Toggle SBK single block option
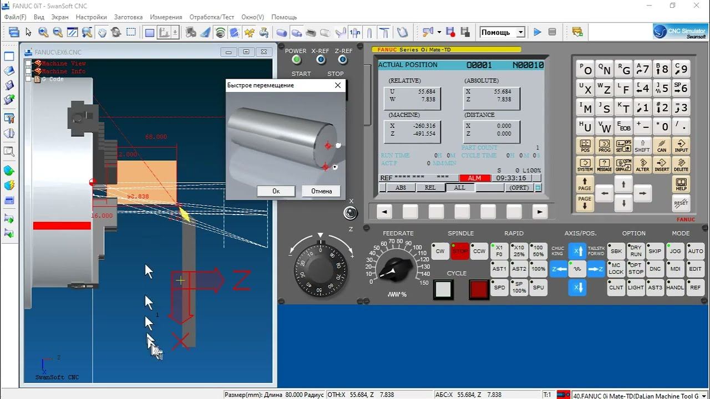 [x=616, y=251]
